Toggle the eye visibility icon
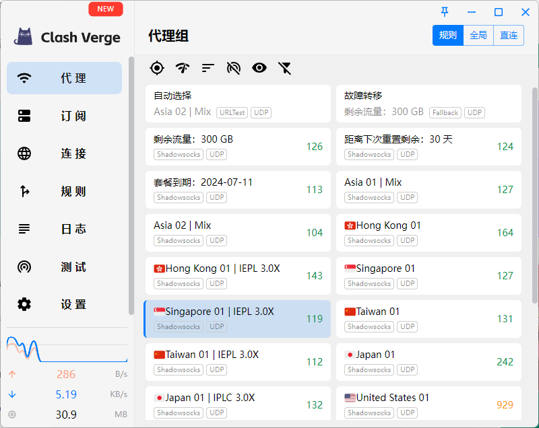 point(259,67)
